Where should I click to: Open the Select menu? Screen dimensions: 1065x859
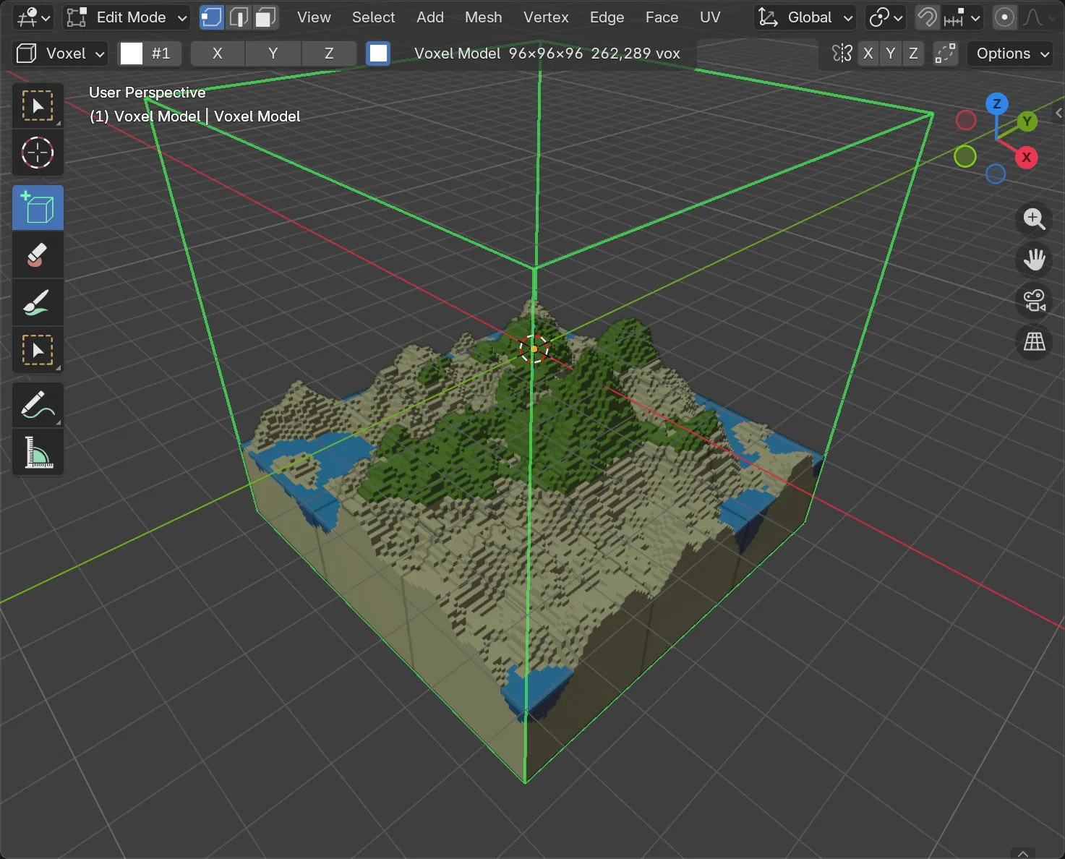point(373,17)
